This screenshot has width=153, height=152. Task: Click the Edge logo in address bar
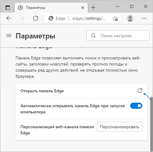pos(51,18)
